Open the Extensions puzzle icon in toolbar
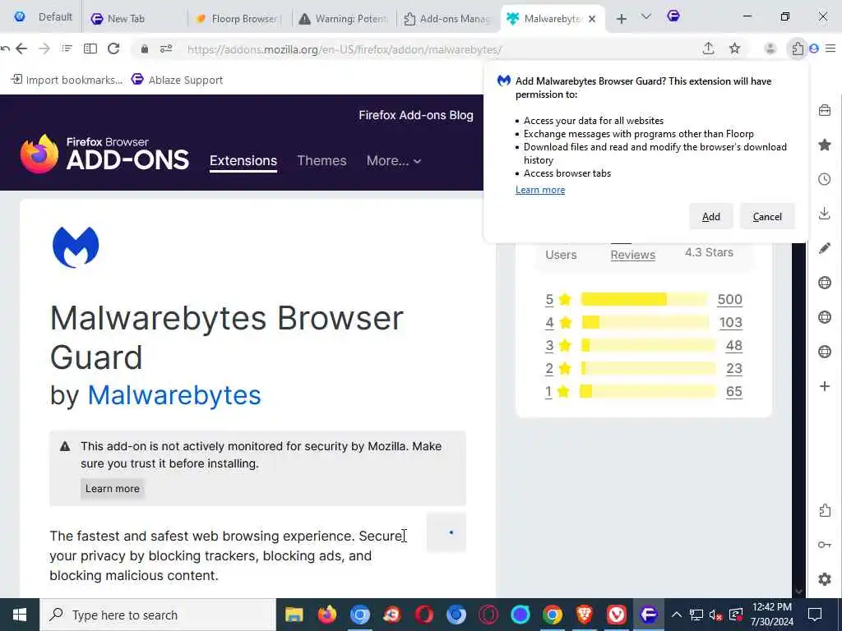The height and width of the screenshot is (631, 842). pyautogui.click(x=798, y=48)
